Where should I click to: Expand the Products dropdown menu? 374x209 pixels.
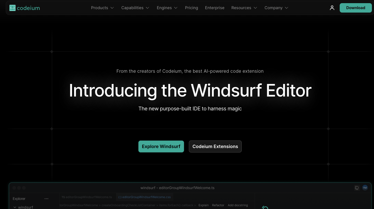[102, 8]
